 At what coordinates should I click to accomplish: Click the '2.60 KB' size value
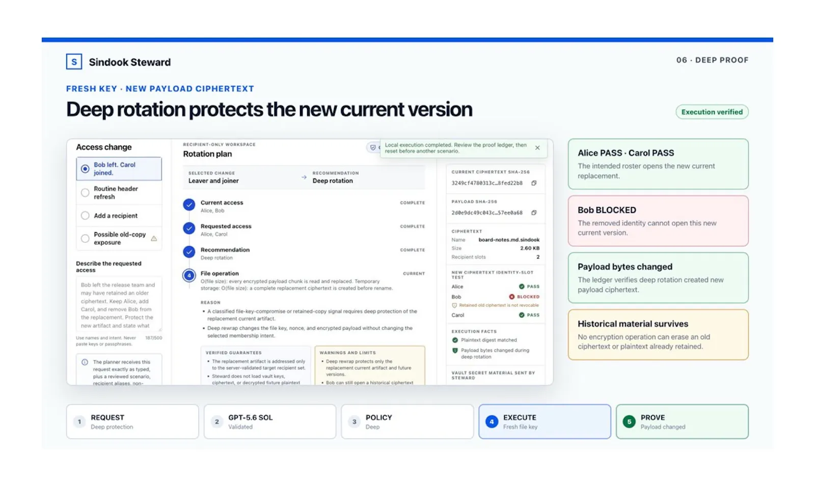530,248
